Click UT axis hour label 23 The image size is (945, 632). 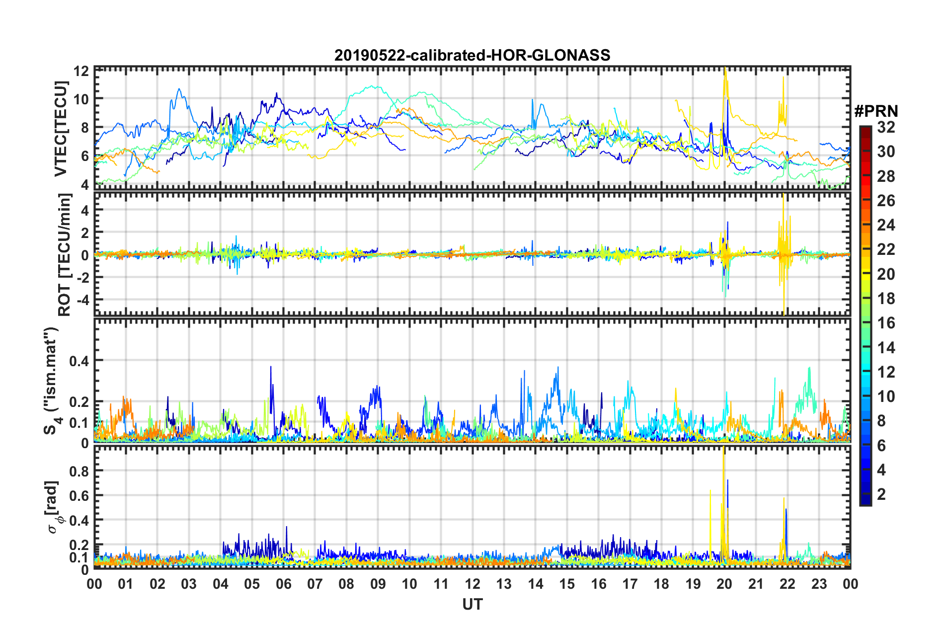[x=819, y=584]
